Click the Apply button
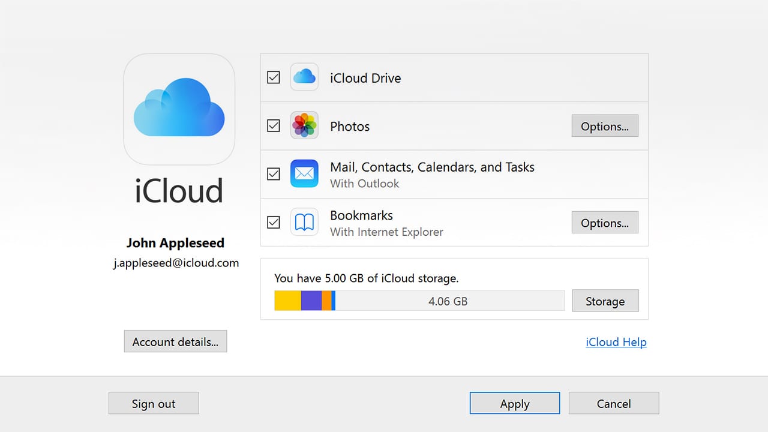768x432 pixels. [515, 403]
